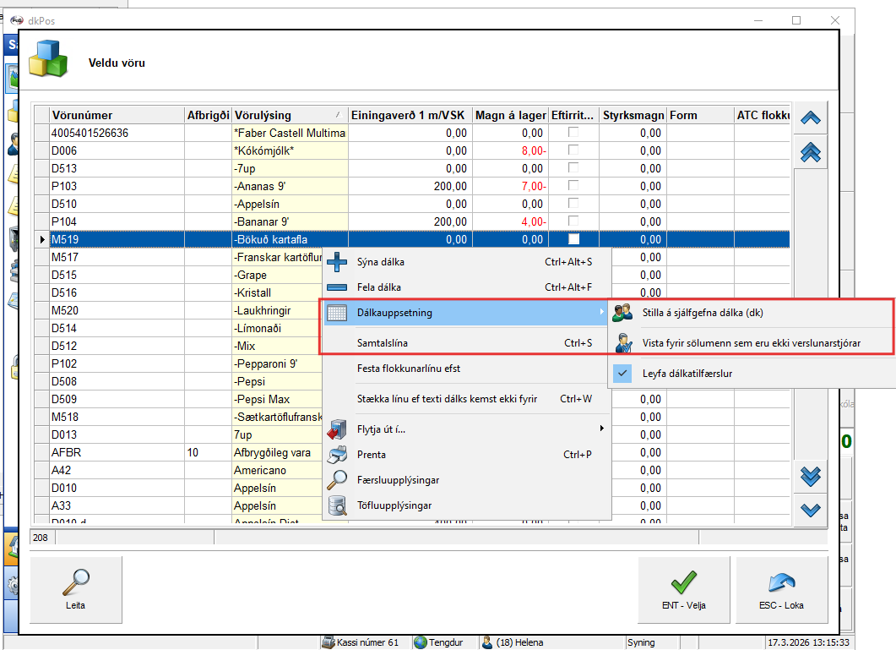Image resolution: width=896 pixels, height=650 pixels.
Task: Tick the Eftirrit checkbox for Bökuð kartafla
Action: 573,239
